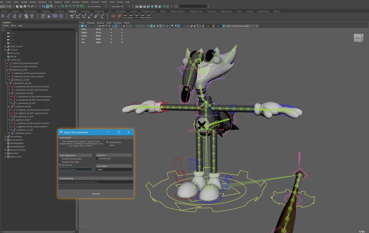Open the Outliner Show menu
The image size is (369, 233).
14,25
